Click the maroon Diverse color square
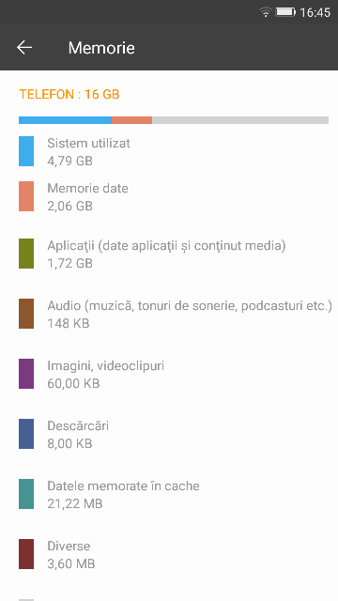The image size is (338, 601). (x=26, y=554)
